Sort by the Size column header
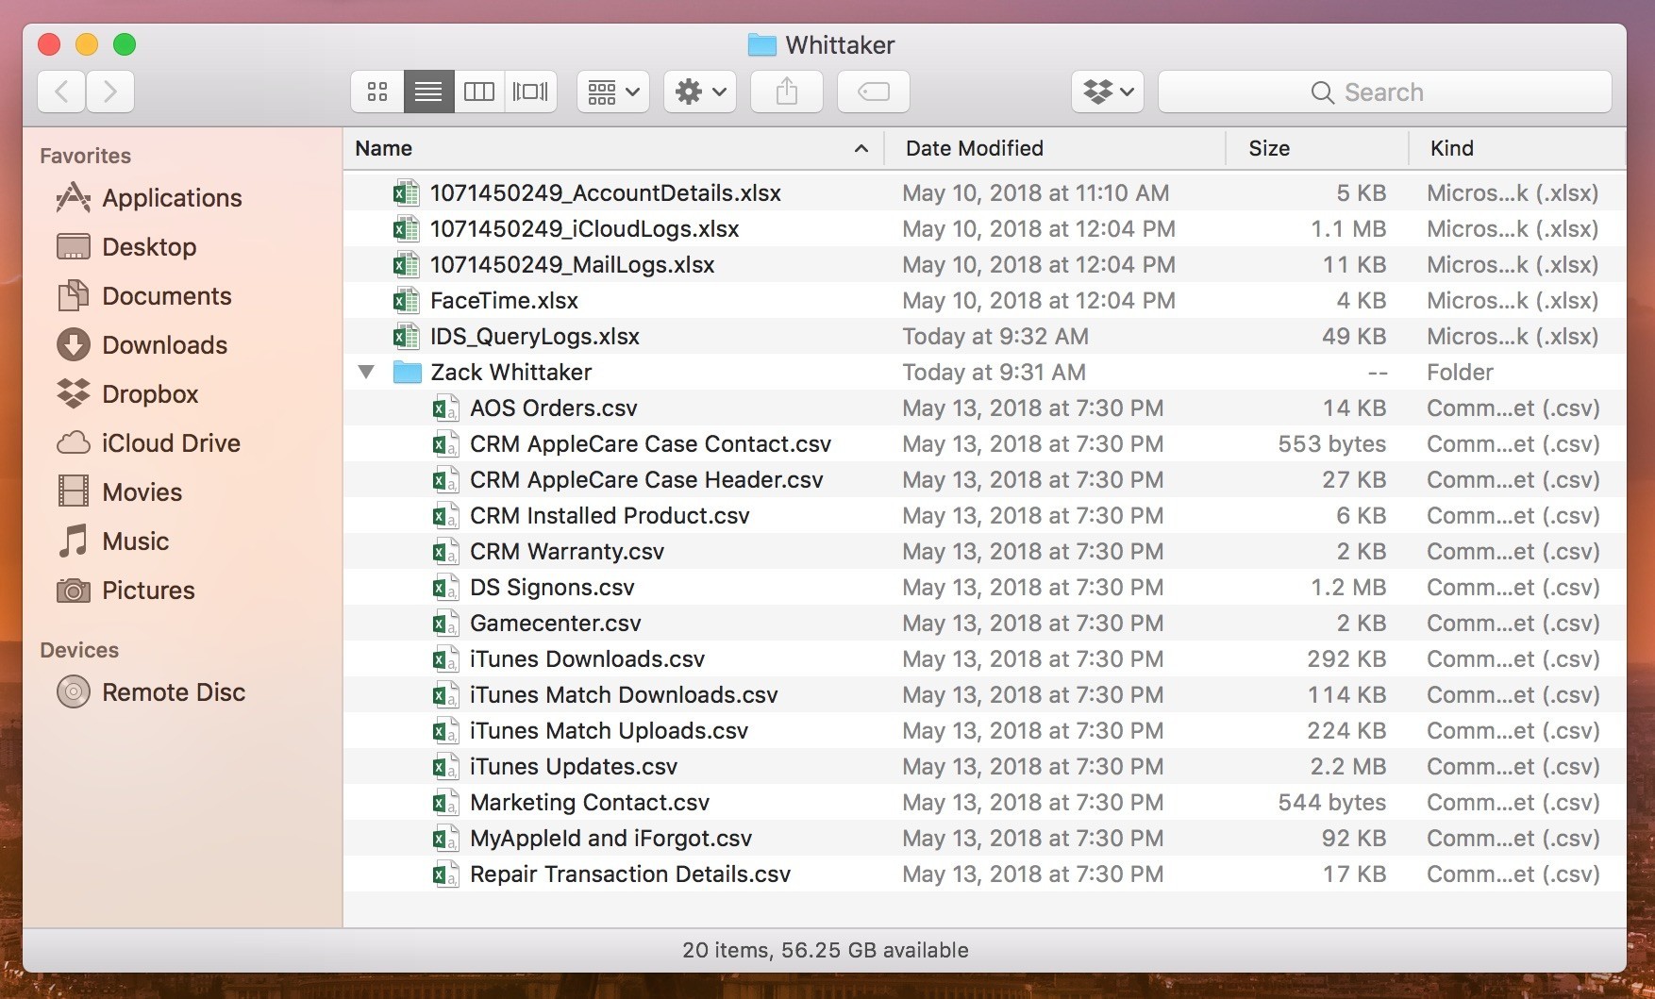The image size is (1655, 999). (x=1317, y=148)
